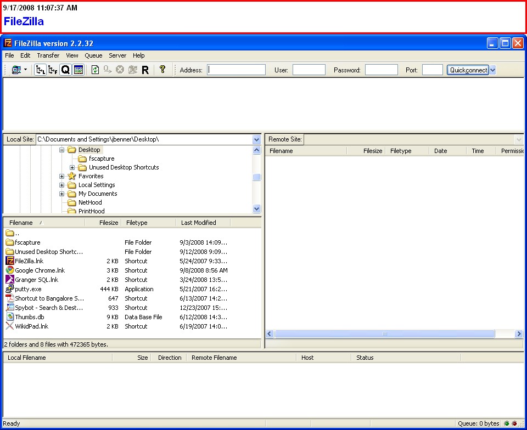Click the Cancel operation toolbar icon
This screenshot has height=430, width=527.
120,70
